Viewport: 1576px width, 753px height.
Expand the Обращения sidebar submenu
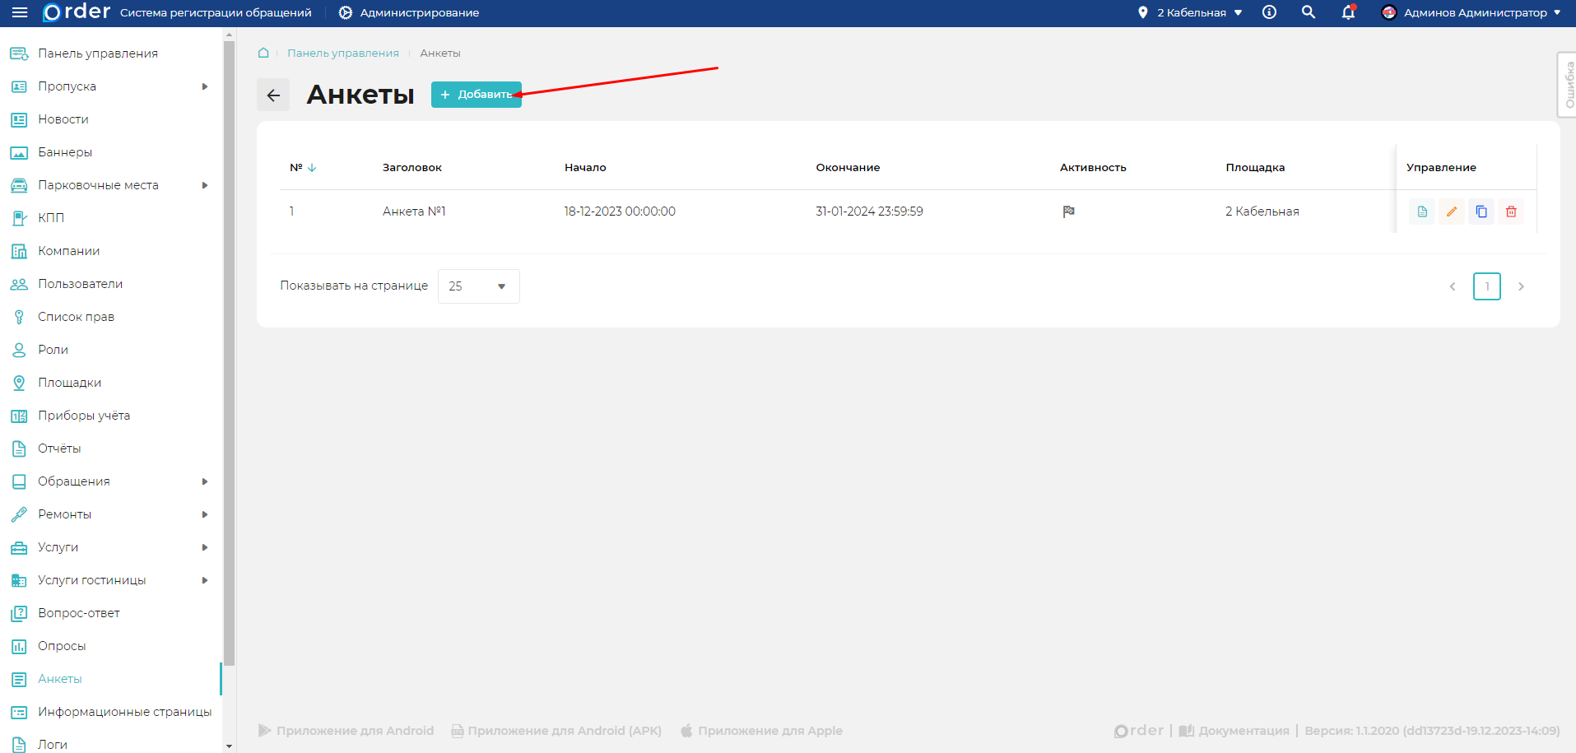point(205,481)
